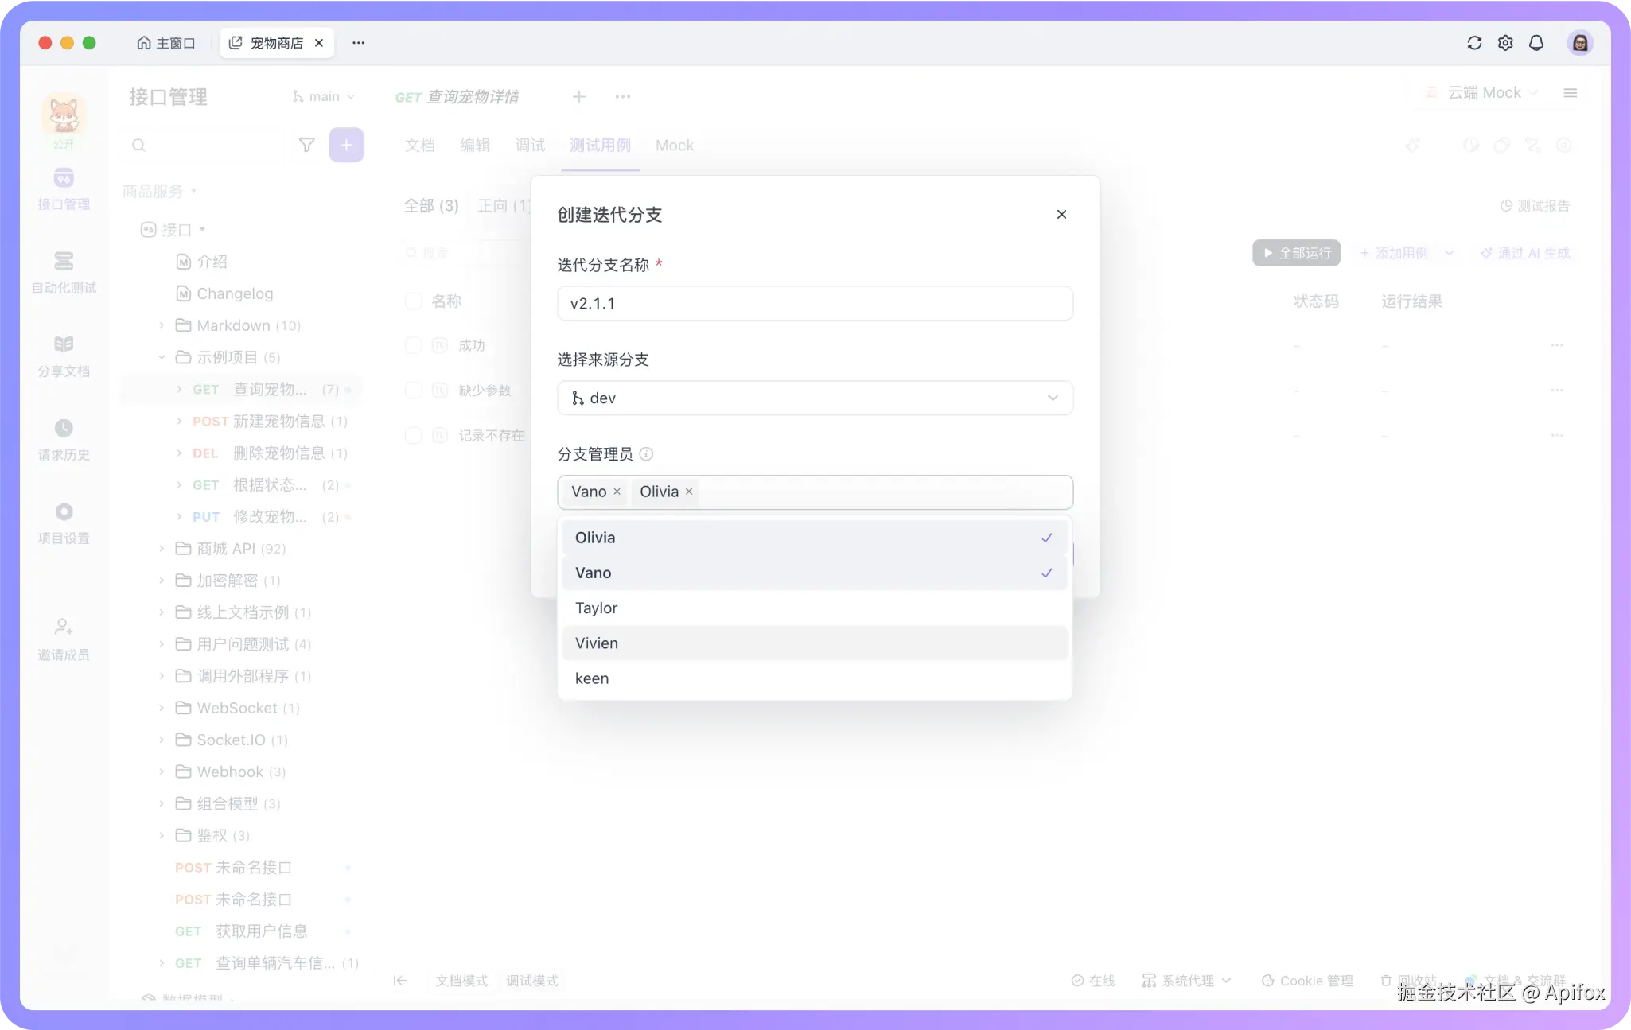Open the 接口管理 sidebar panel
The width and height of the screenshot is (1631, 1030).
64,189
